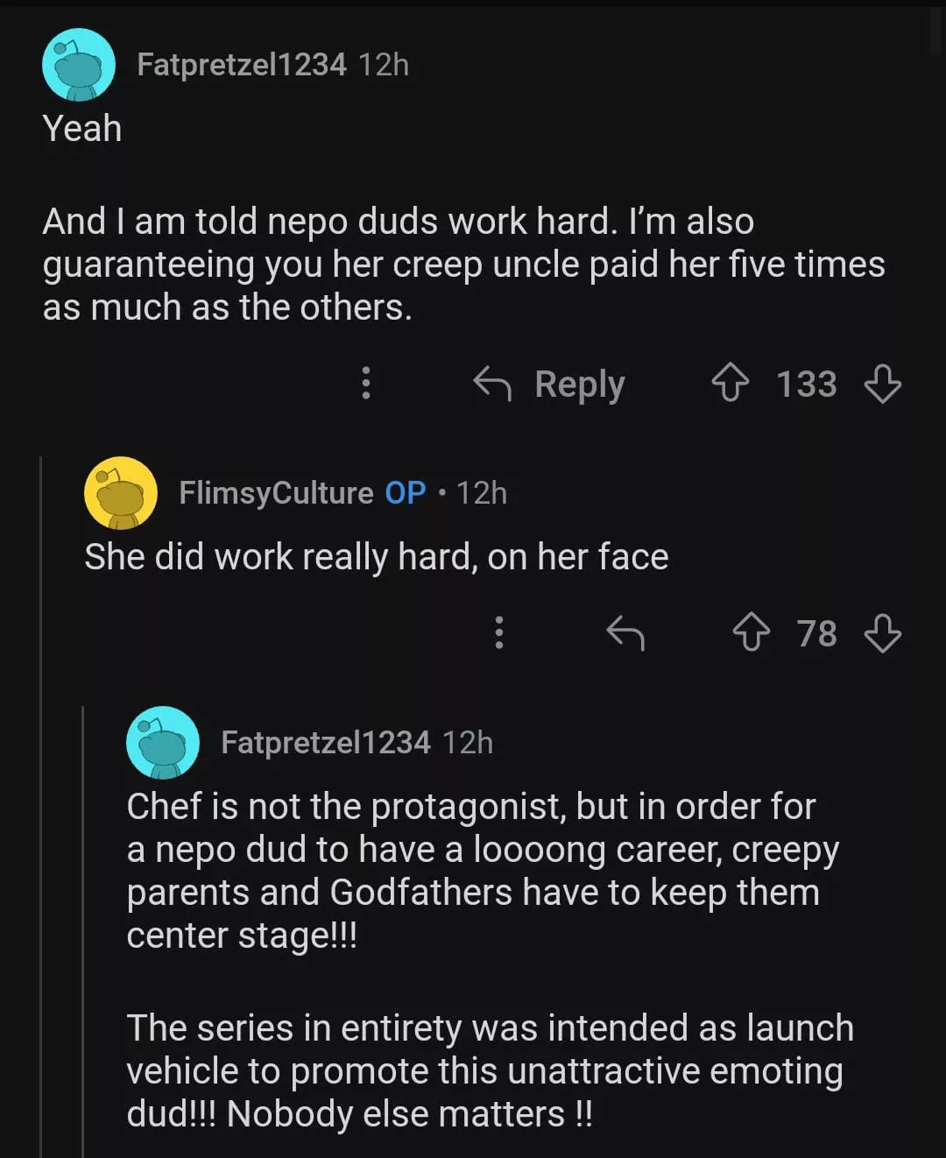
Task: Open Fatpretzel1234's avatar on top comment
Action: 79,65
